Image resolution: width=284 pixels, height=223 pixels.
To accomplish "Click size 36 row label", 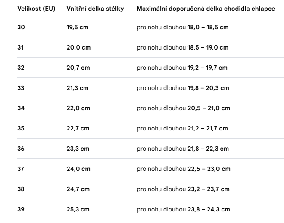I will coord(21,149).
